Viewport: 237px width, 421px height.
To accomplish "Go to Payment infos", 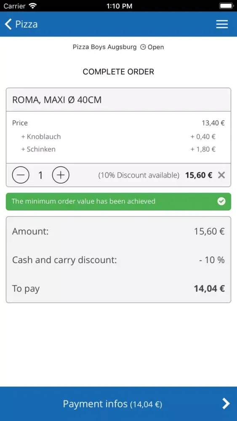I will pos(118,404).
